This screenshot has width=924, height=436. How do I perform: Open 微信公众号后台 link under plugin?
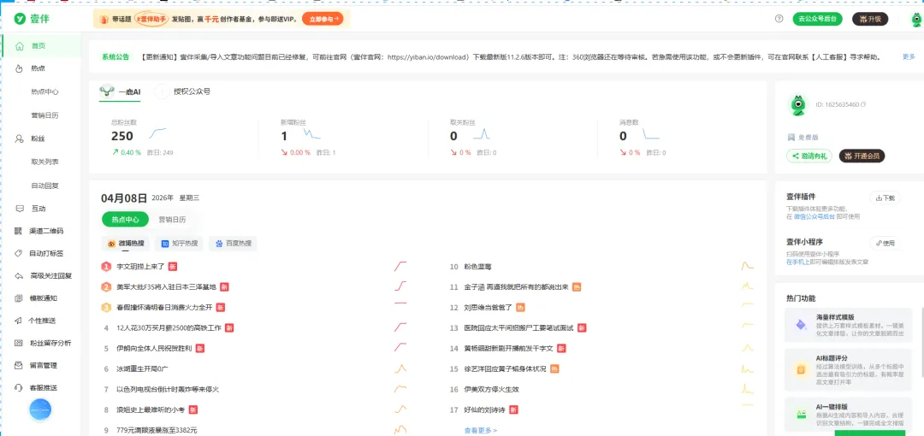[x=814, y=217]
